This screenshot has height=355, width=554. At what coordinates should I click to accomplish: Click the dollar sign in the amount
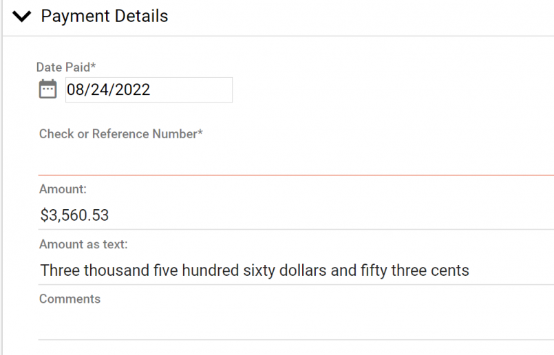[x=44, y=215]
